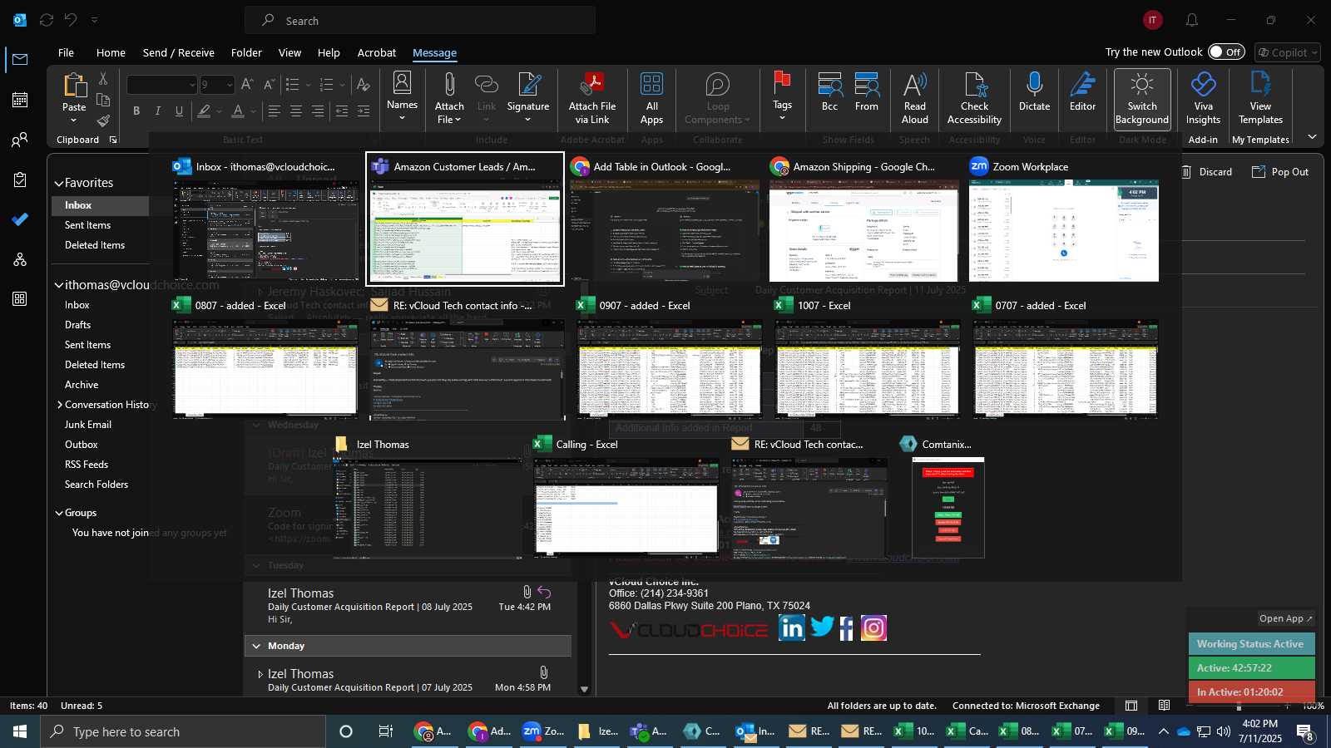Screen dimensions: 1331x748
Task: Select the Junk Email folder
Action: 88,425
